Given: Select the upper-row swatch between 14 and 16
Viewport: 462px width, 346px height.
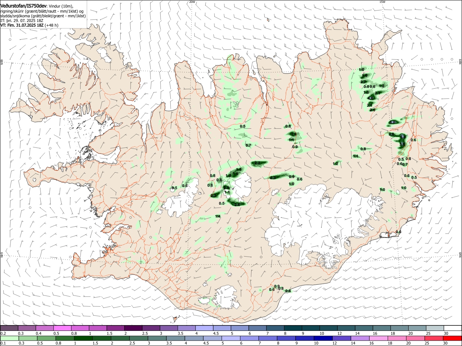Looking at the screenshot, I should tap(364, 328).
